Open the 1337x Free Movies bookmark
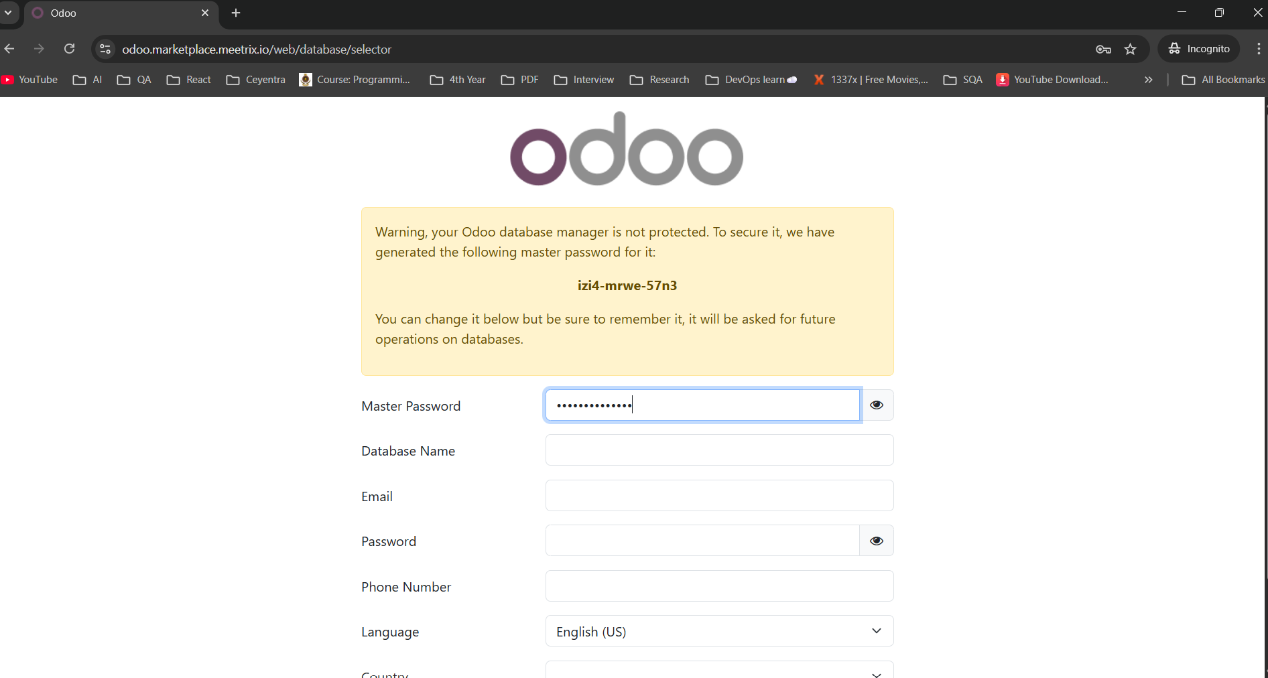 [x=871, y=80]
